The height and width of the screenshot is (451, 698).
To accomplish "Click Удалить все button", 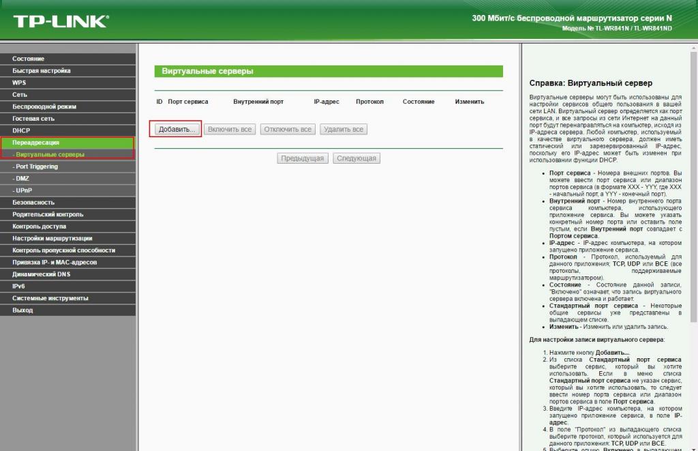I will click(344, 129).
